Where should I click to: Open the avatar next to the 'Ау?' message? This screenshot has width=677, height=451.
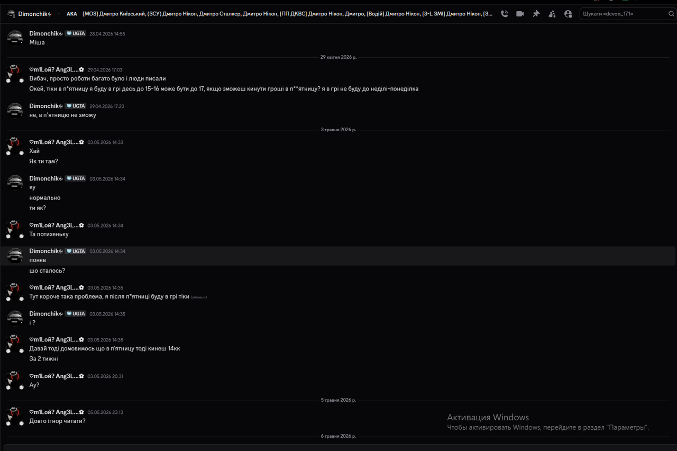[15, 381]
